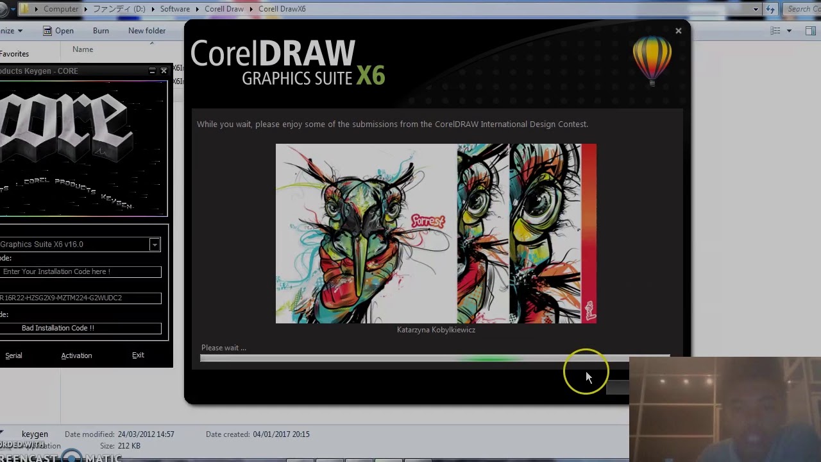
Task: Click Exit in the keygen window
Action: (x=138, y=355)
